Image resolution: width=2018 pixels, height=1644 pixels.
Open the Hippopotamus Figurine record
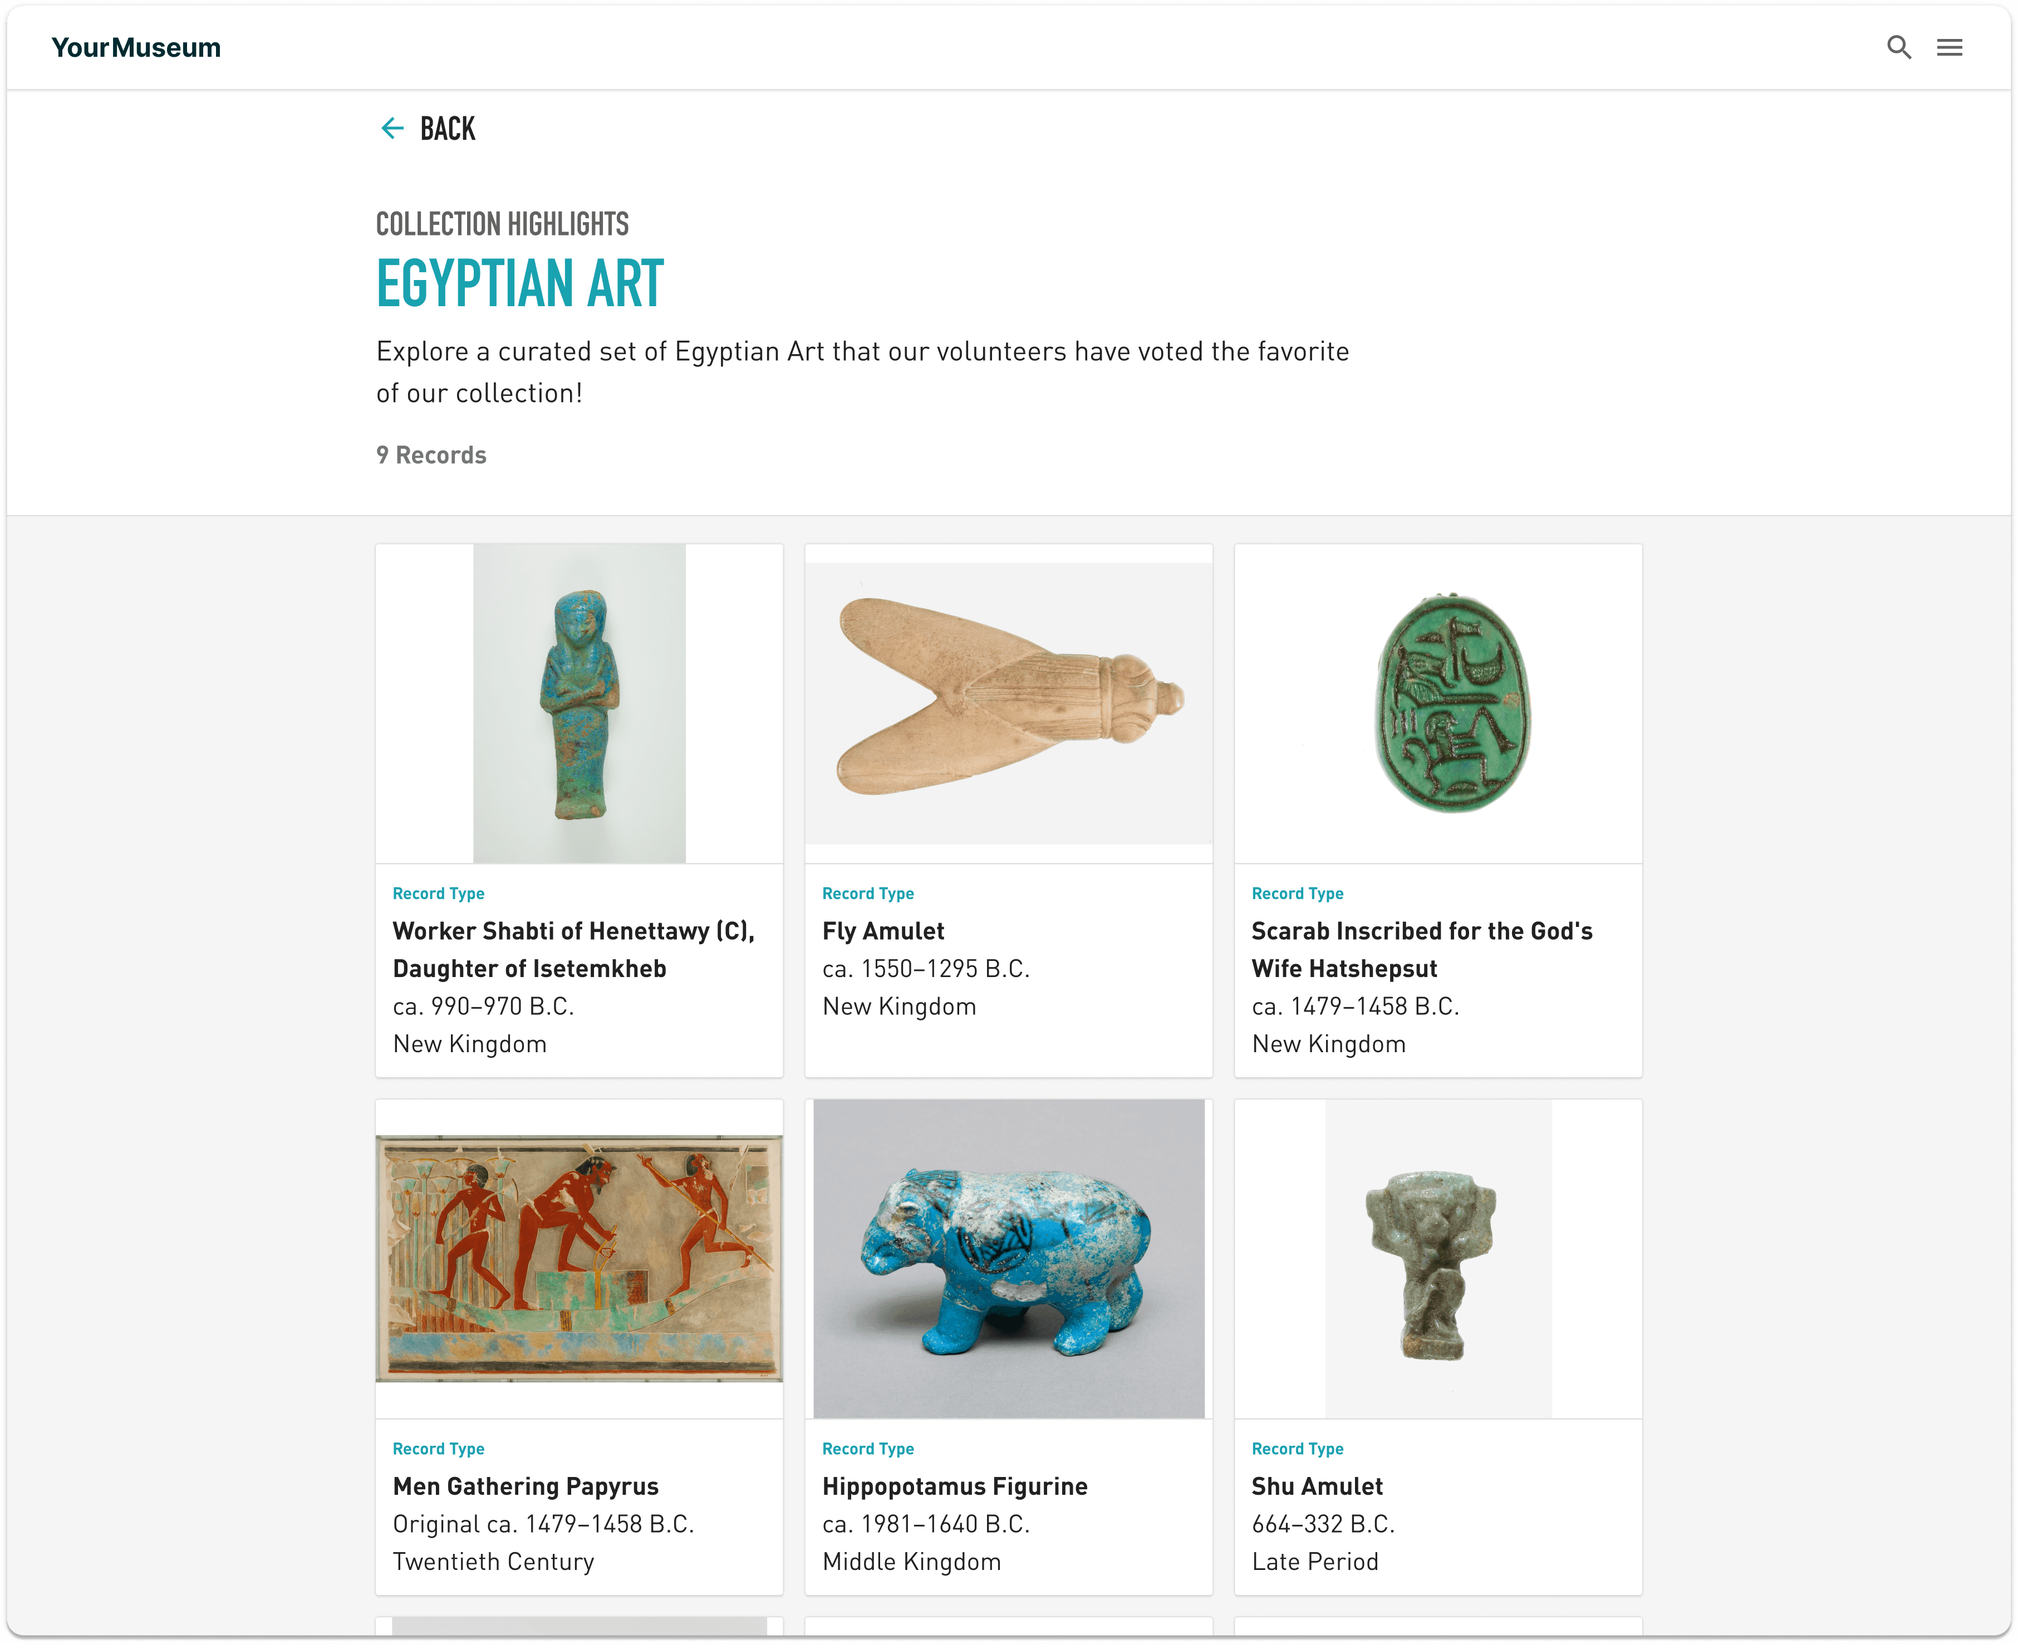click(x=954, y=1486)
